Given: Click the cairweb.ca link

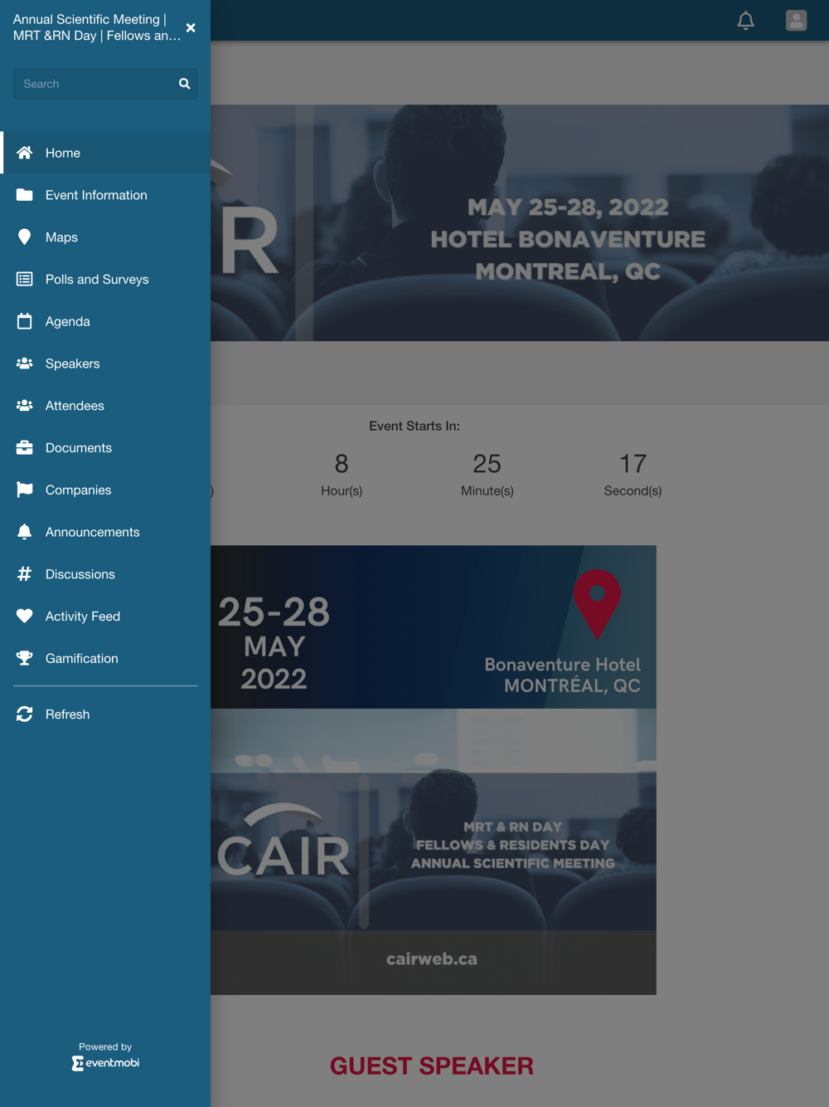Looking at the screenshot, I should click(432, 959).
